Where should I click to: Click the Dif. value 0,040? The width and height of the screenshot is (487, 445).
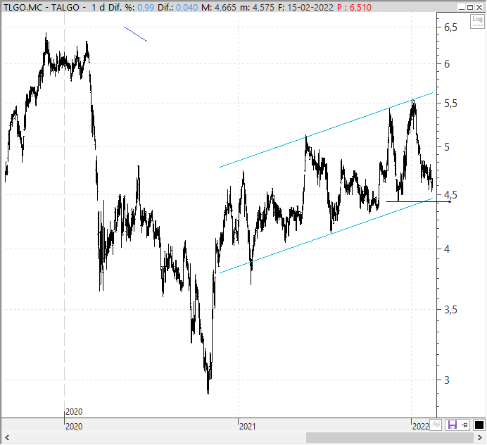coord(187,7)
